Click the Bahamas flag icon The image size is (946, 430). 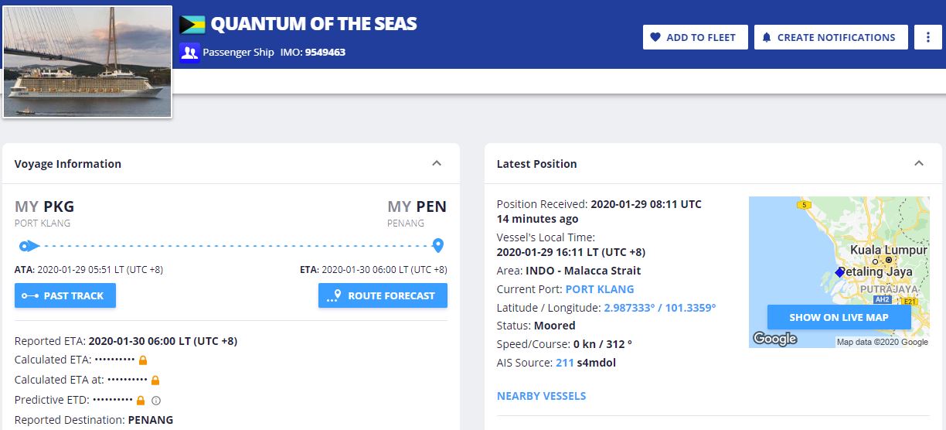(192, 25)
